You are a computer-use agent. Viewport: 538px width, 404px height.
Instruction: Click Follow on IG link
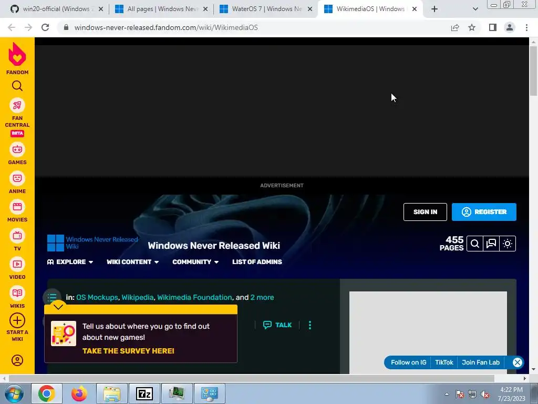[x=409, y=362]
